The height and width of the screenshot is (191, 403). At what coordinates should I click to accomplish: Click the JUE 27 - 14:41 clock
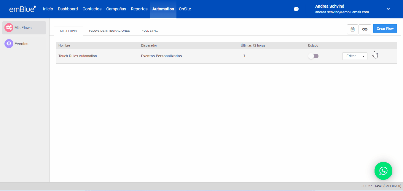381,186
